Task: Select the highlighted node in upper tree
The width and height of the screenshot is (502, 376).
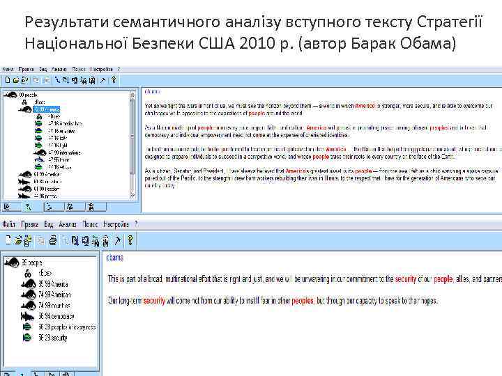Action: [x=46, y=109]
